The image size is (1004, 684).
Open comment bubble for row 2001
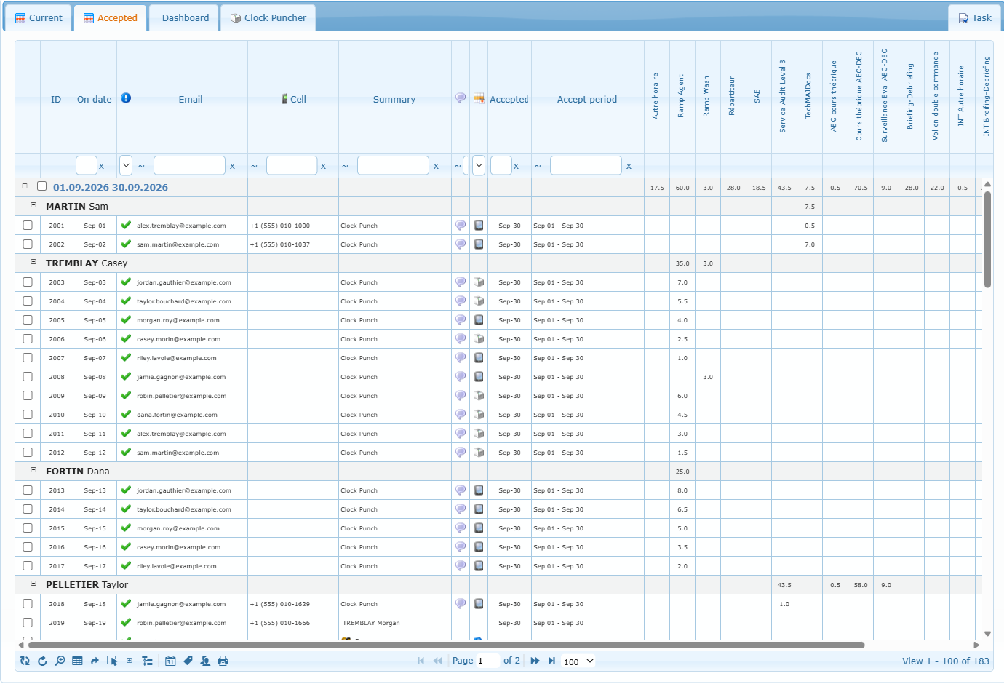point(461,226)
